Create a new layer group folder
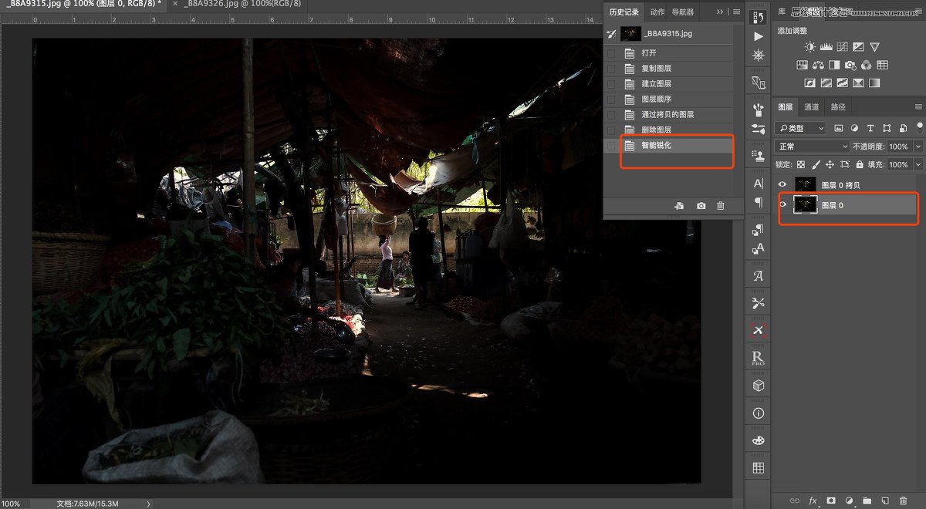Viewport: 926px width, 509px height. 867,501
